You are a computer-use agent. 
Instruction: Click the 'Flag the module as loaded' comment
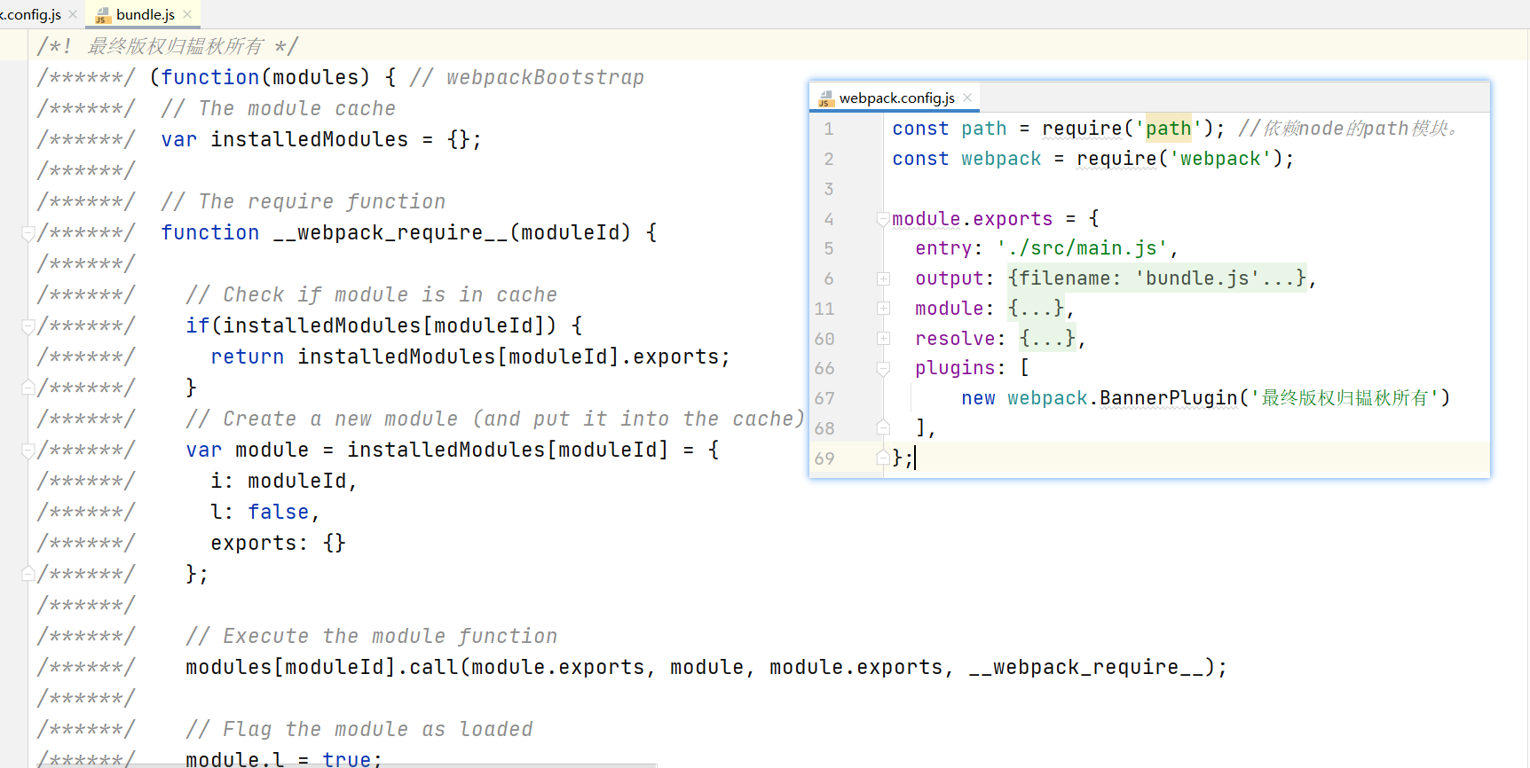(x=359, y=729)
